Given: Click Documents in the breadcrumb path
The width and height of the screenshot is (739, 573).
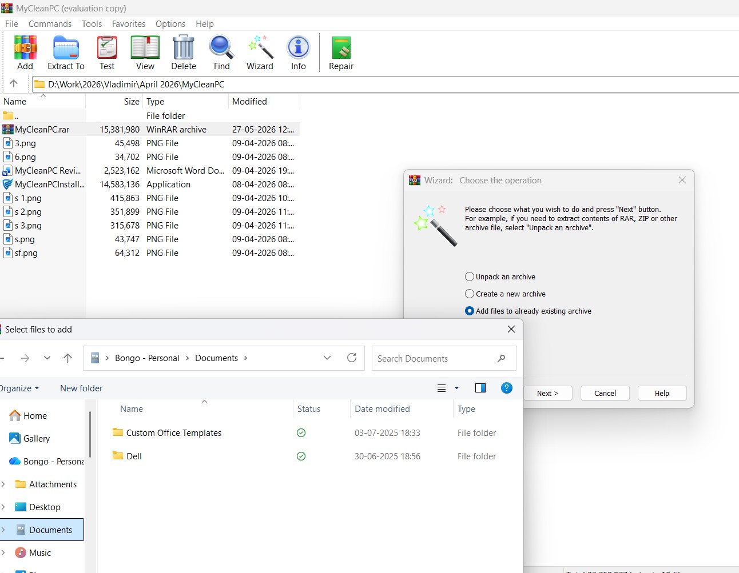Looking at the screenshot, I should pyautogui.click(x=216, y=358).
